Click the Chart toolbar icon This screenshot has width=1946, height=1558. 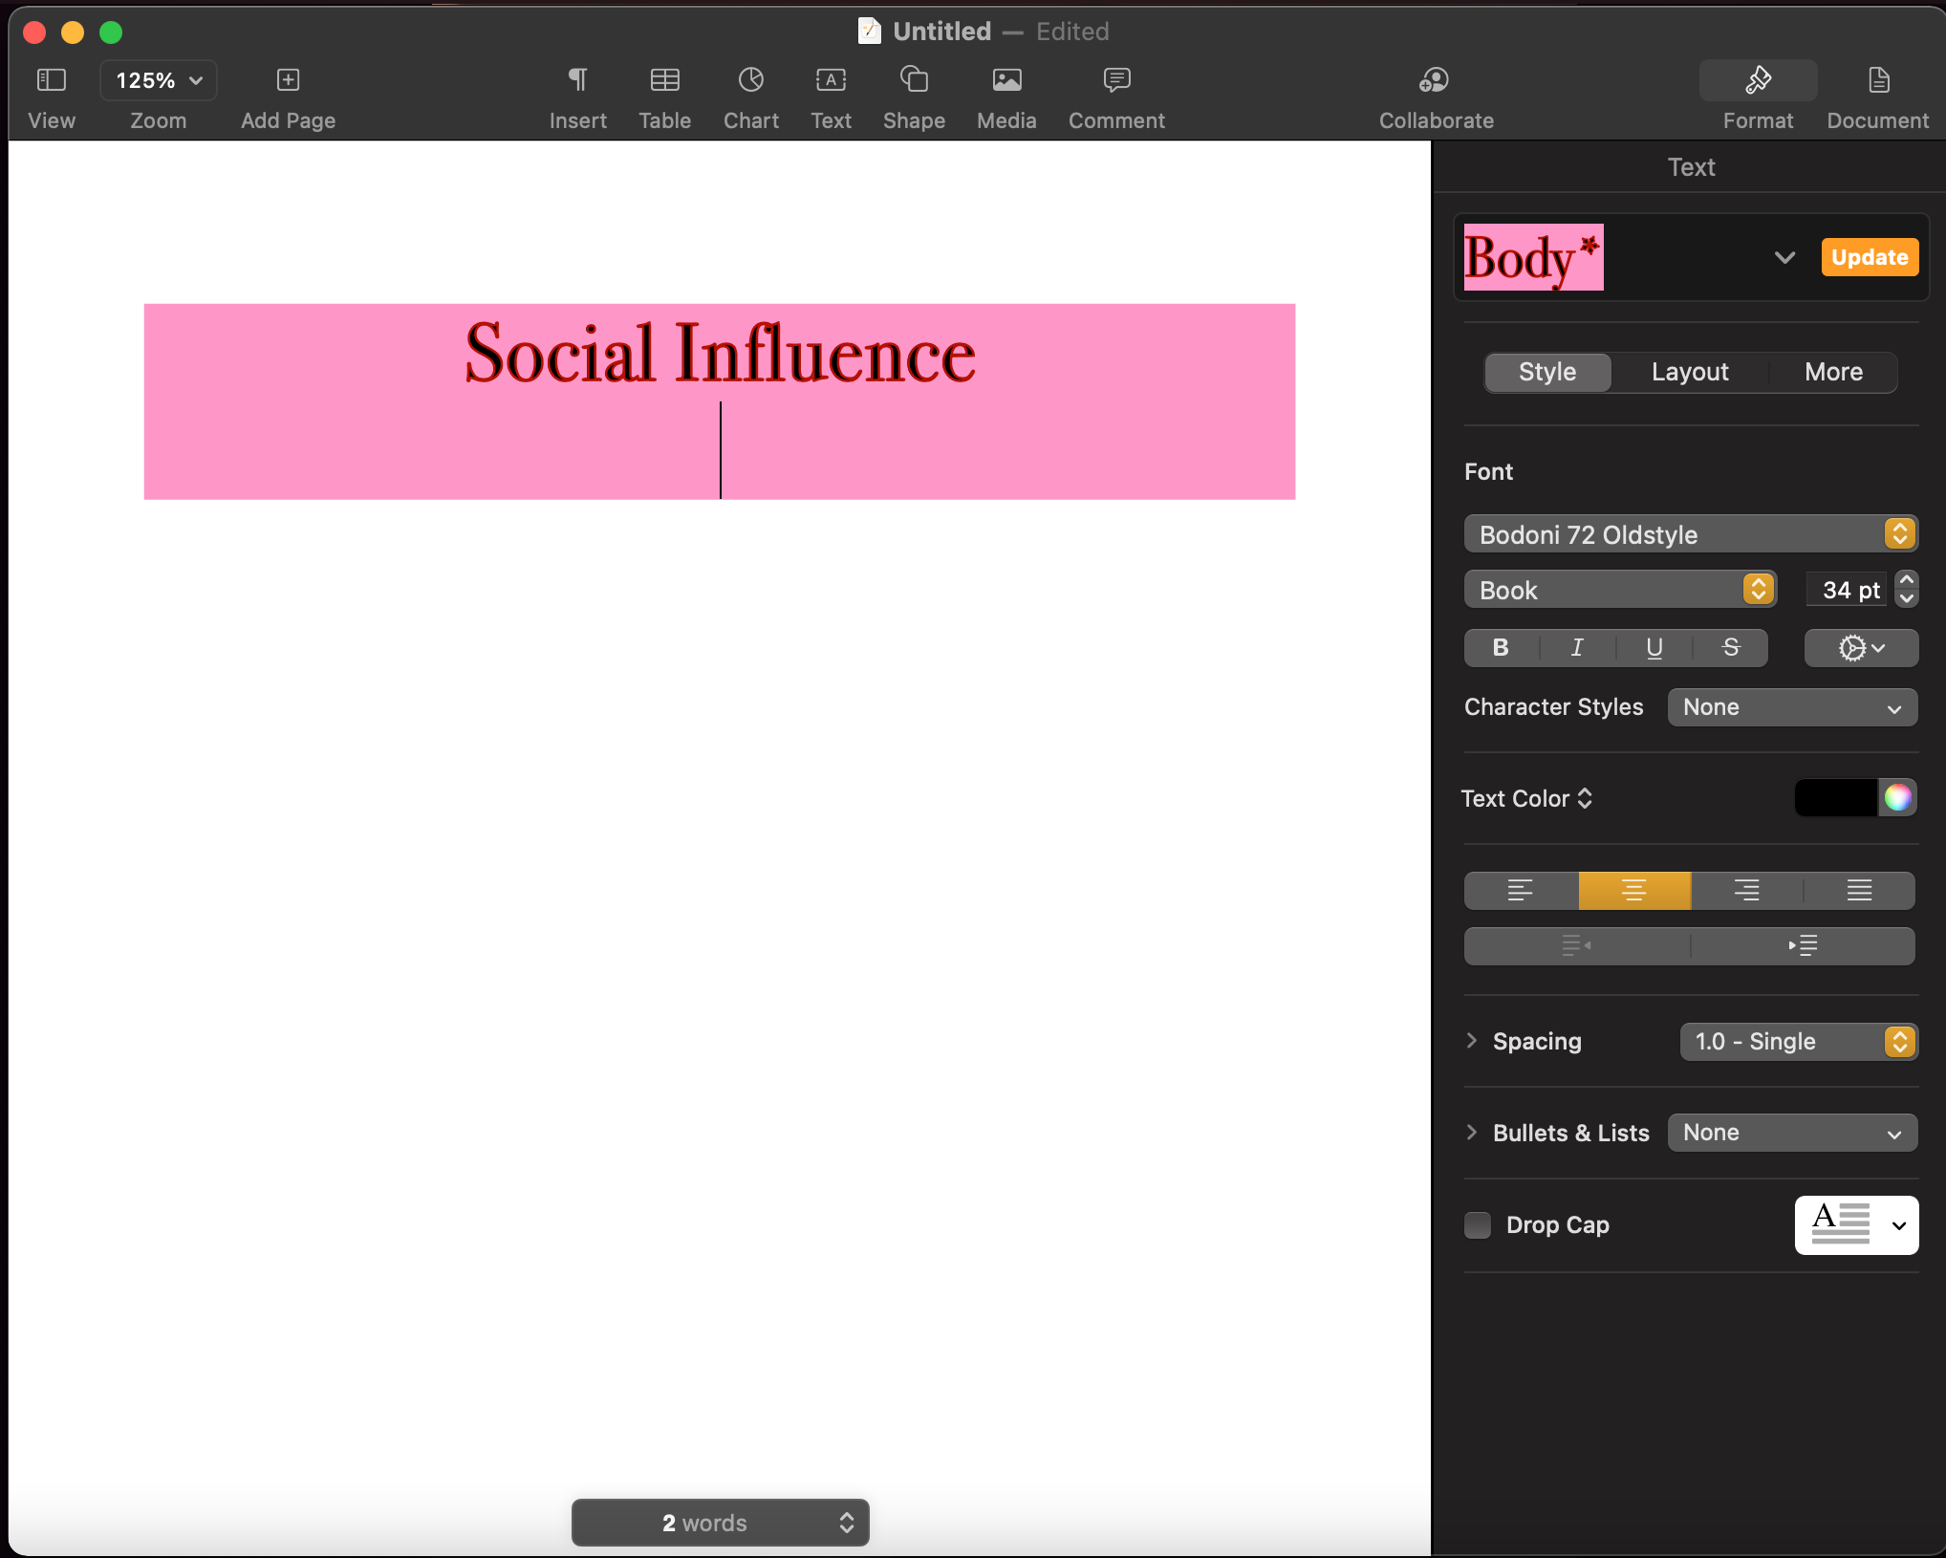point(750,80)
